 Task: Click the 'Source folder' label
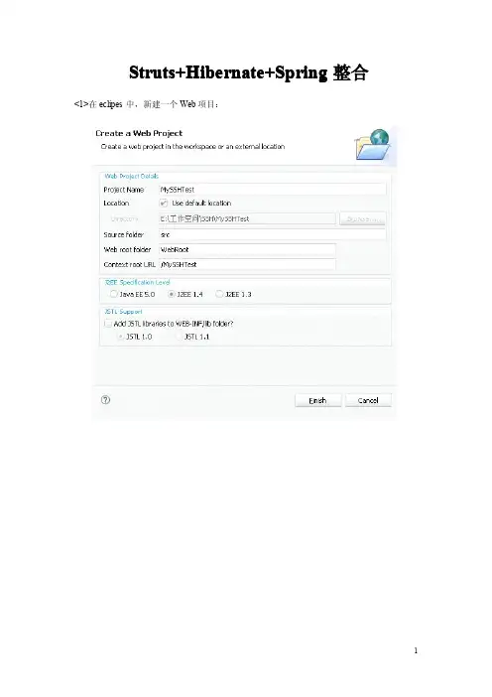click(x=124, y=234)
